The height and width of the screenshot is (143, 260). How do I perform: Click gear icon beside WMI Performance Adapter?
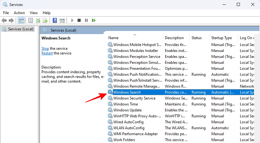tap(110, 134)
